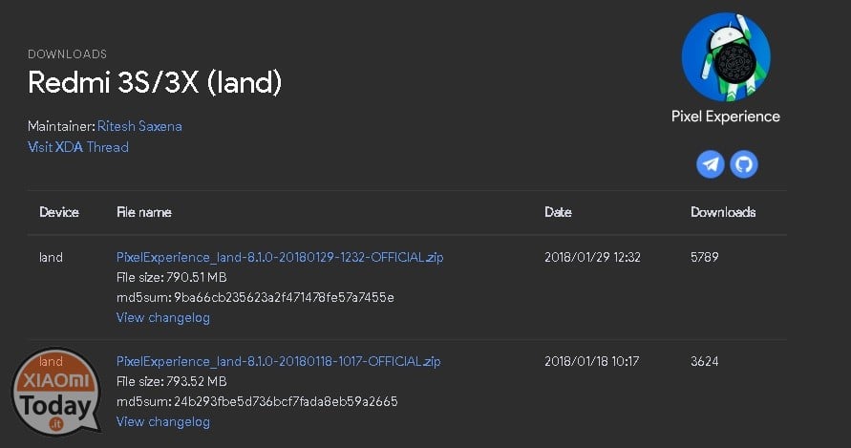This screenshot has height=448, width=851.
Task: Download PixelExperience_land 20180118 zip file
Action: pyautogui.click(x=279, y=361)
